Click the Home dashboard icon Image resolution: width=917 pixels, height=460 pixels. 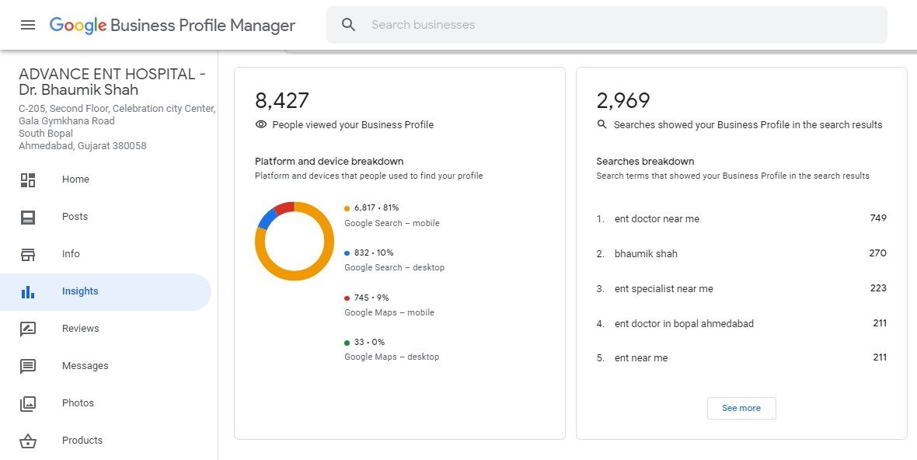tap(28, 180)
